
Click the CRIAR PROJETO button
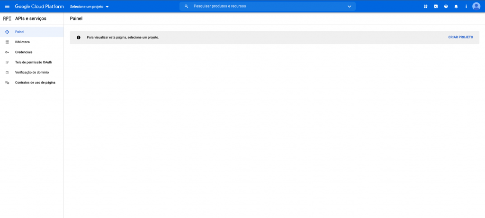coord(460,37)
